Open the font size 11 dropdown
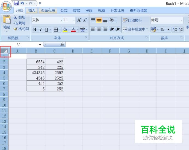Screen dimensions: 189x150 tap(74, 20)
